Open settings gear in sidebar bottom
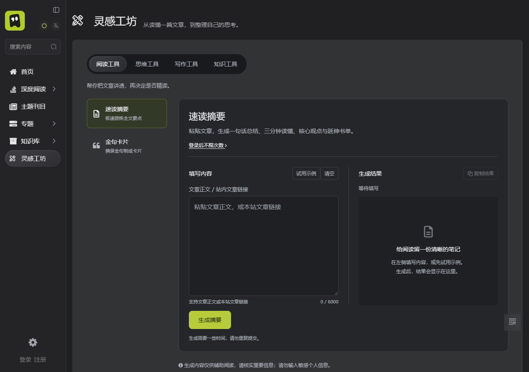 (33, 342)
